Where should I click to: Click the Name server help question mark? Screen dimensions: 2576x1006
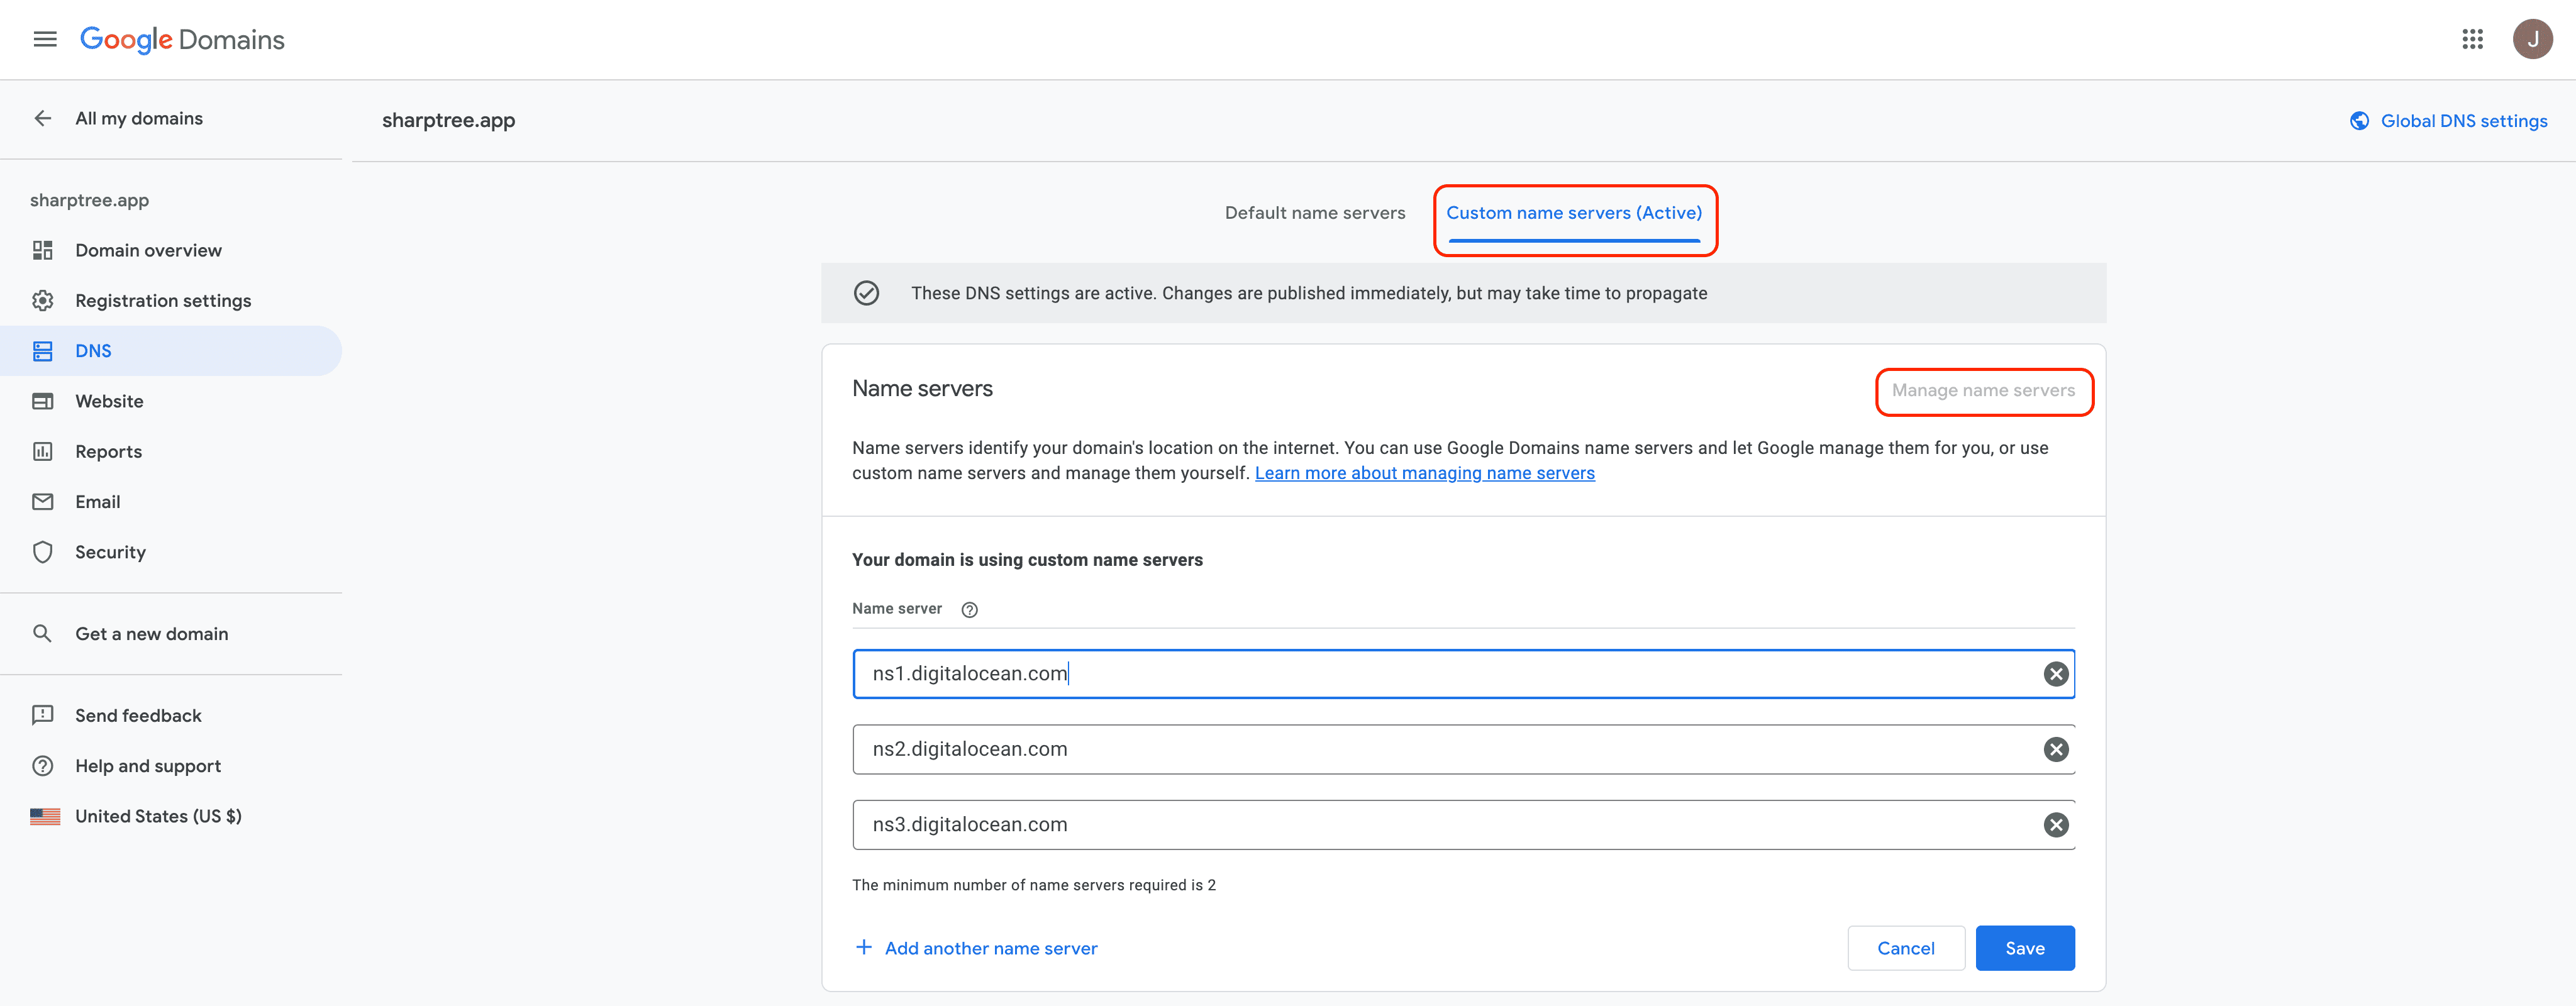click(x=969, y=610)
